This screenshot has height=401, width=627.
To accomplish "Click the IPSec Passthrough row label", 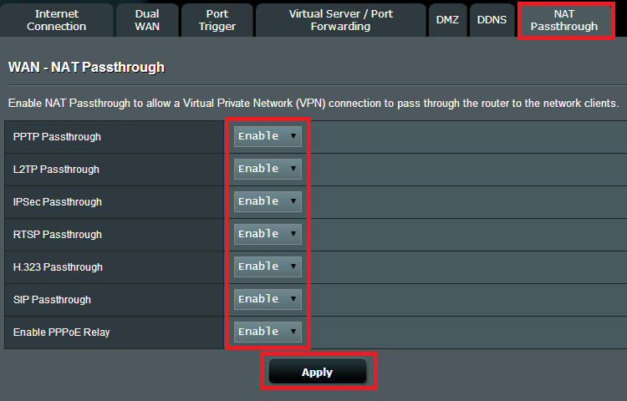I will (58, 202).
